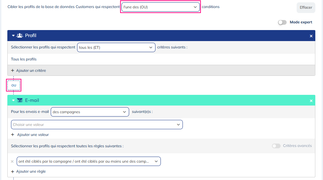
Task: Collapse the E-mail block with its triangle
Action: [x=13, y=101]
